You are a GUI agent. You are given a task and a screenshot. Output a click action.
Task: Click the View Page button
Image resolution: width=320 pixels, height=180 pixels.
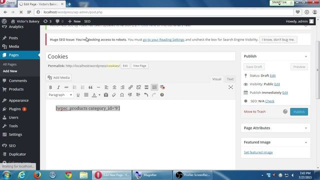(x=139, y=65)
